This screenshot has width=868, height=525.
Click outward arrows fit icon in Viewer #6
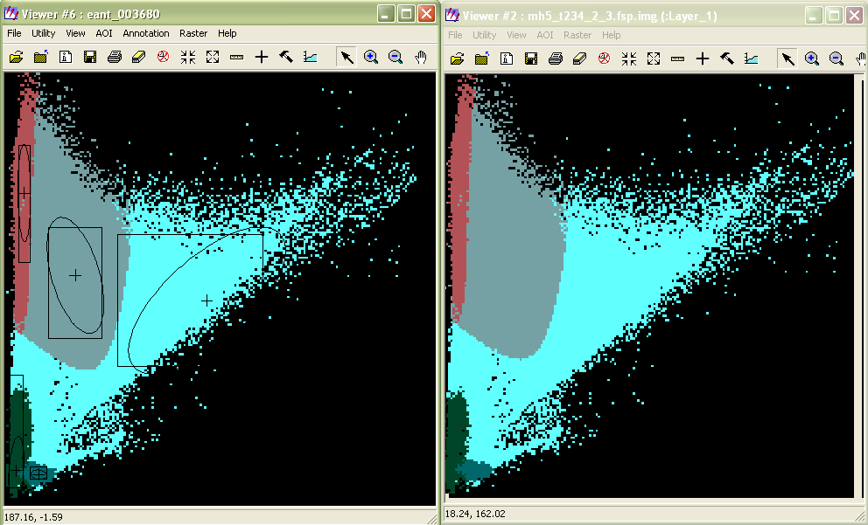coord(213,57)
